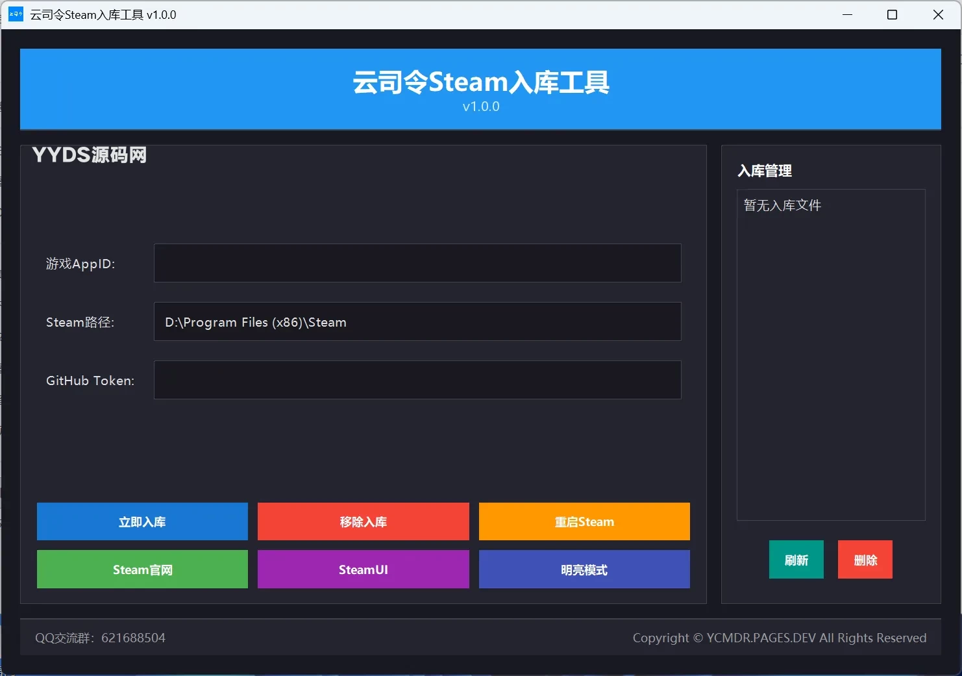Screen dimensions: 962x676
Task: Click 重启Steam to restart Steam
Action: click(x=584, y=521)
